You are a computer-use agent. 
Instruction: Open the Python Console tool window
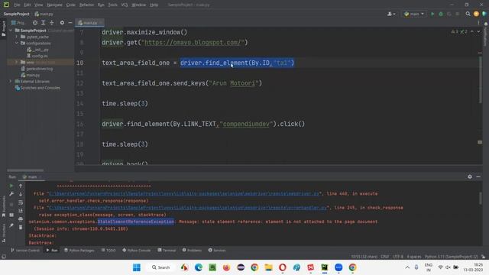coord(137,251)
